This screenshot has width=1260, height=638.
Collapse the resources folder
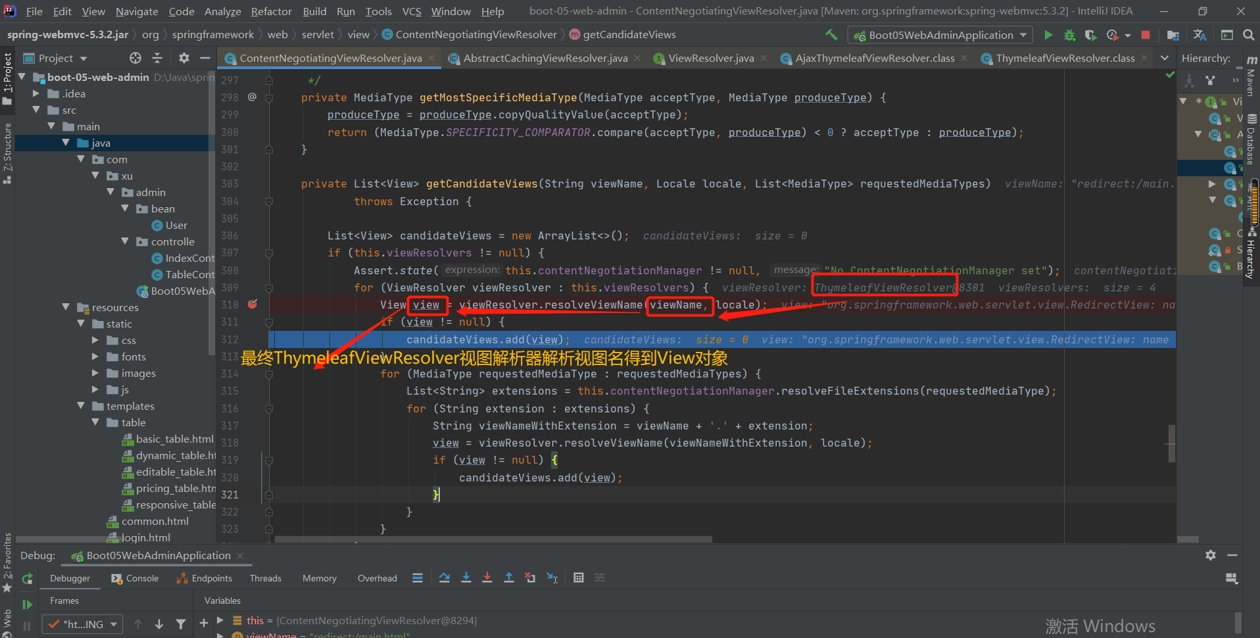pos(66,307)
